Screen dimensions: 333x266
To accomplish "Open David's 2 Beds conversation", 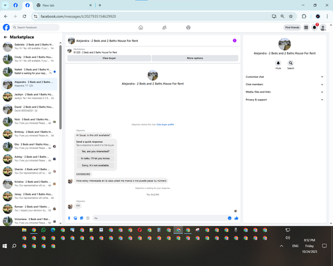I will (x=29, y=109).
